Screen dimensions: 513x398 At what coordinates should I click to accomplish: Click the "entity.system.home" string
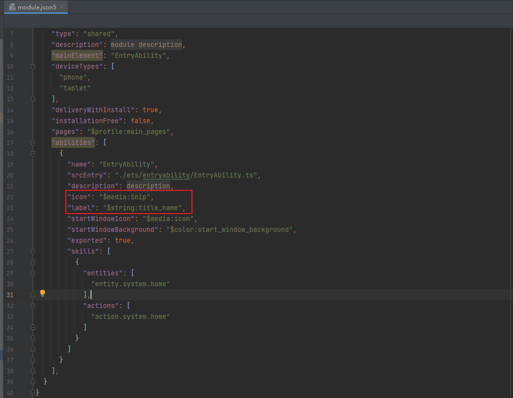pos(131,284)
